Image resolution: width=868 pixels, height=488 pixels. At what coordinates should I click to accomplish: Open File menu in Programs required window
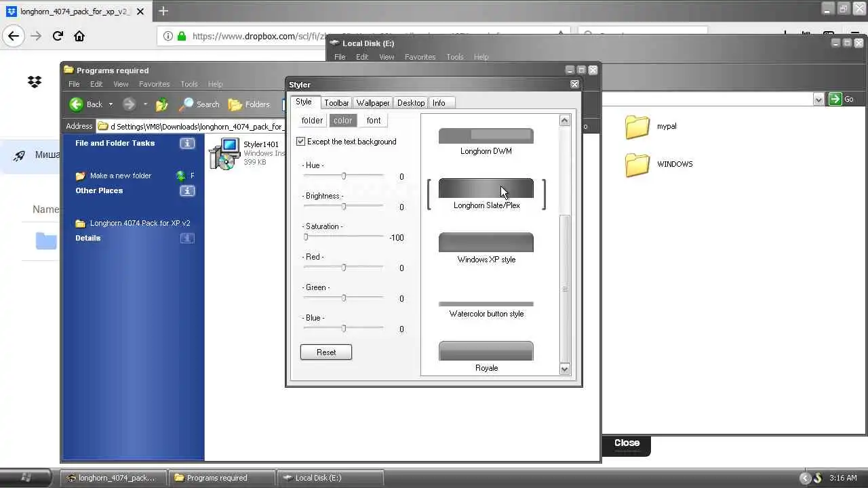(x=74, y=84)
